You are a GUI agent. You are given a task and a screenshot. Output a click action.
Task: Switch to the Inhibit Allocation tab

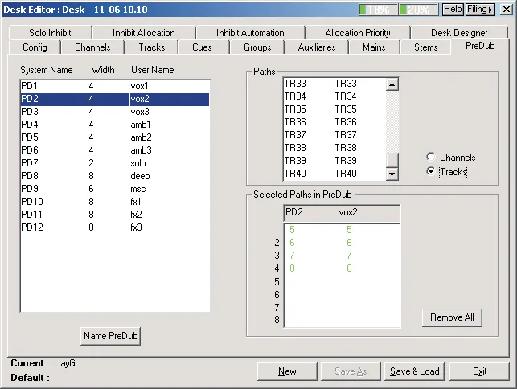pyautogui.click(x=144, y=33)
